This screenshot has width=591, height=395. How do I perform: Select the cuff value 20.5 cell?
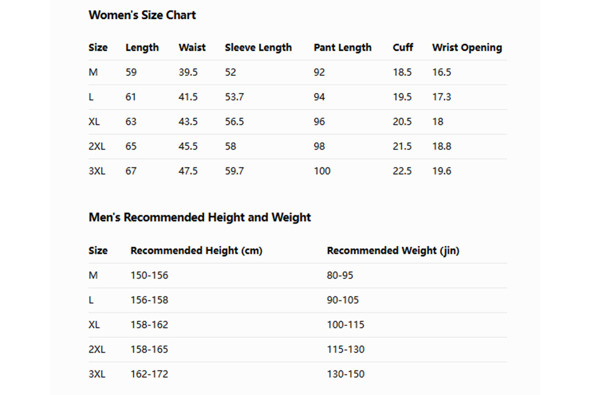[402, 122]
